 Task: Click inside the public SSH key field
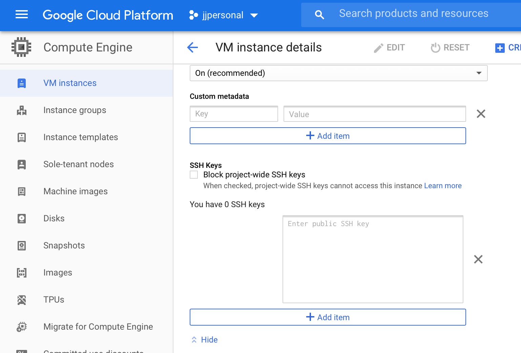[x=373, y=259]
